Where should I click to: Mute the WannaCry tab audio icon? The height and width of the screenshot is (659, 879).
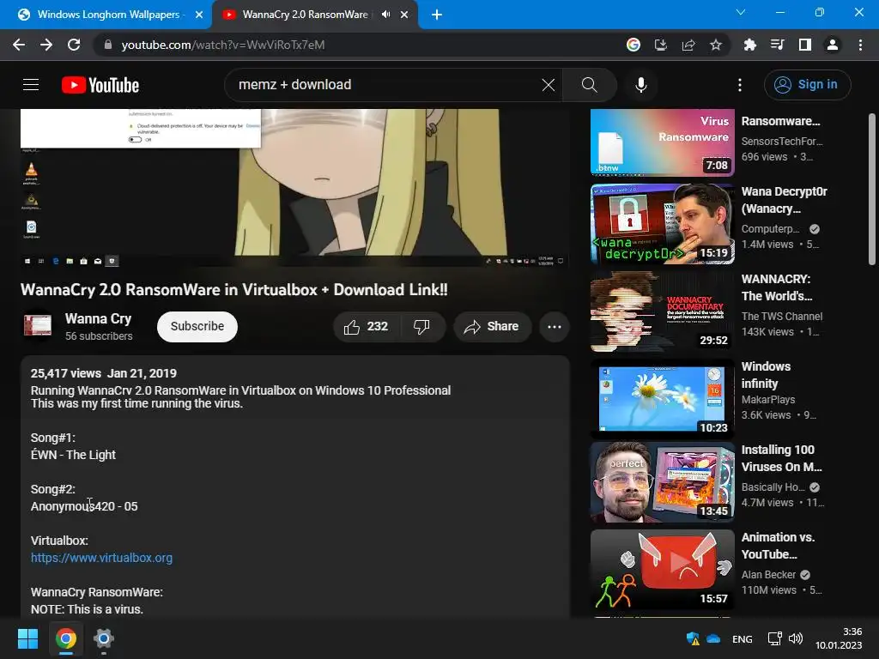pos(385,15)
